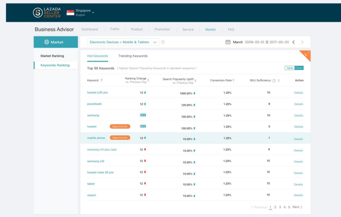View Details for samsung row
Viewport: 341px width, 217px height.
coord(299,116)
